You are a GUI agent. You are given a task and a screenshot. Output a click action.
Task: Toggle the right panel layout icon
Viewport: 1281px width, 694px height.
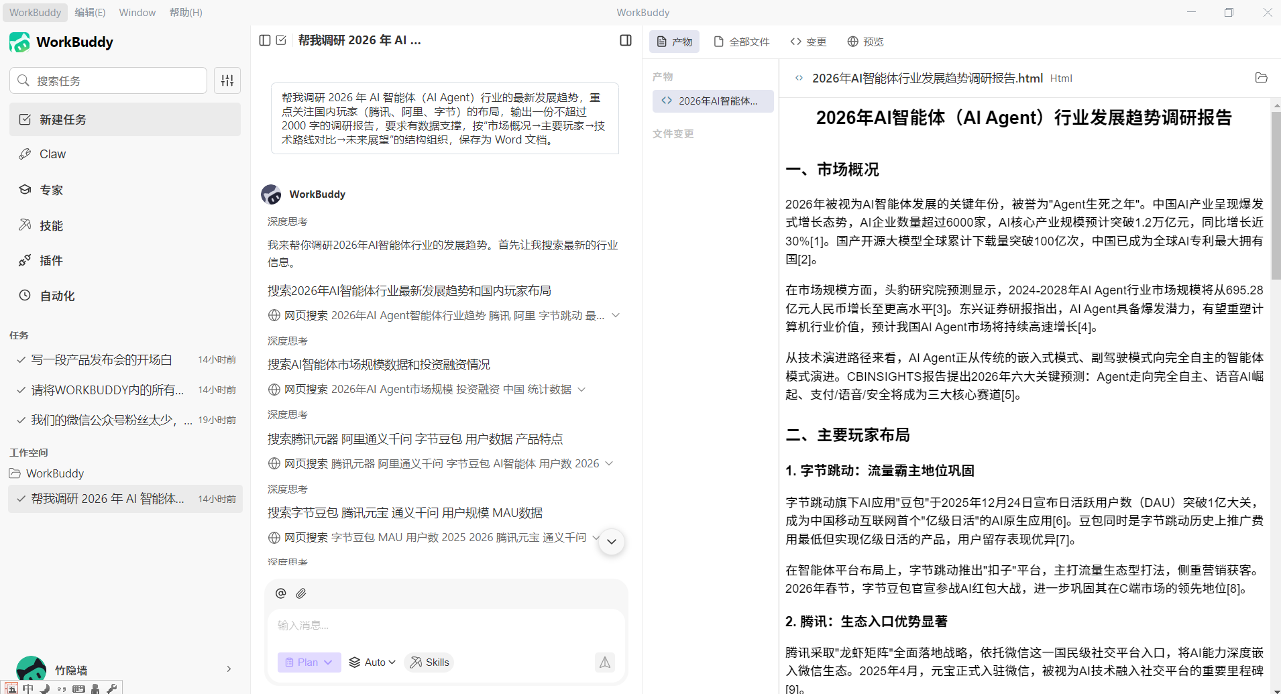(x=625, y=40)
